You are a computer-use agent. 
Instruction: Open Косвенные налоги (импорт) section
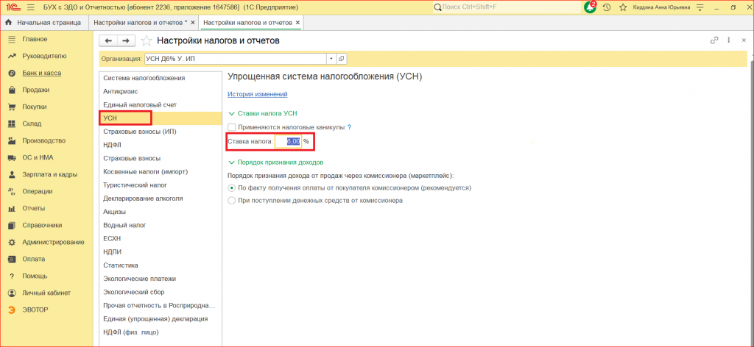[x=160, y=171]
